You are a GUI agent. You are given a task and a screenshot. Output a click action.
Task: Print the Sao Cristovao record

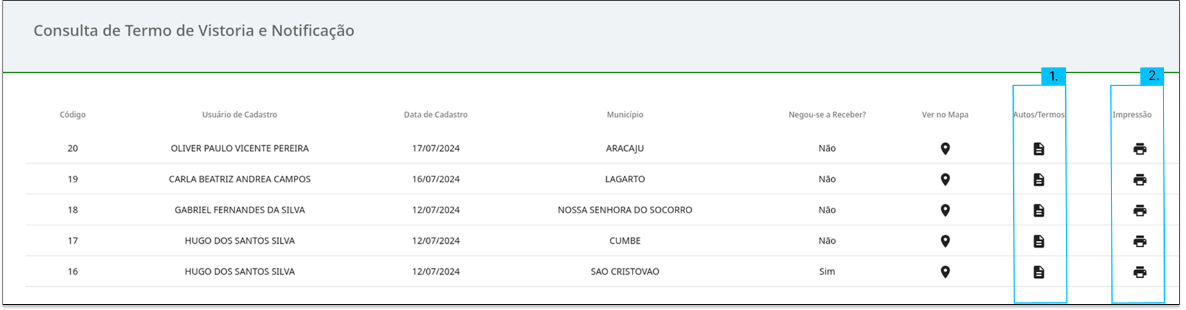tap(1140, 272)
